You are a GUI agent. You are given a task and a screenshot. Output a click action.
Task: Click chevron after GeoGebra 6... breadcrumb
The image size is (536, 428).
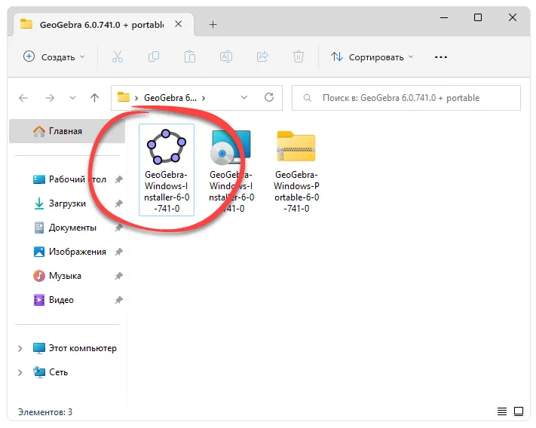tap(204, 99)
